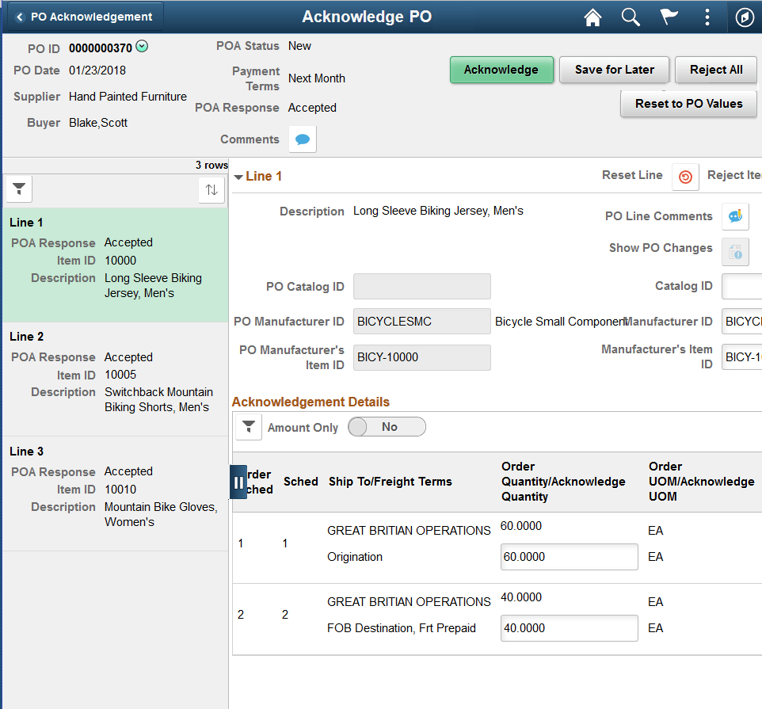762x709 pixels.
Task: Edit acknowledge quantity 60.0000 field
Action: (x=569, y=557)
